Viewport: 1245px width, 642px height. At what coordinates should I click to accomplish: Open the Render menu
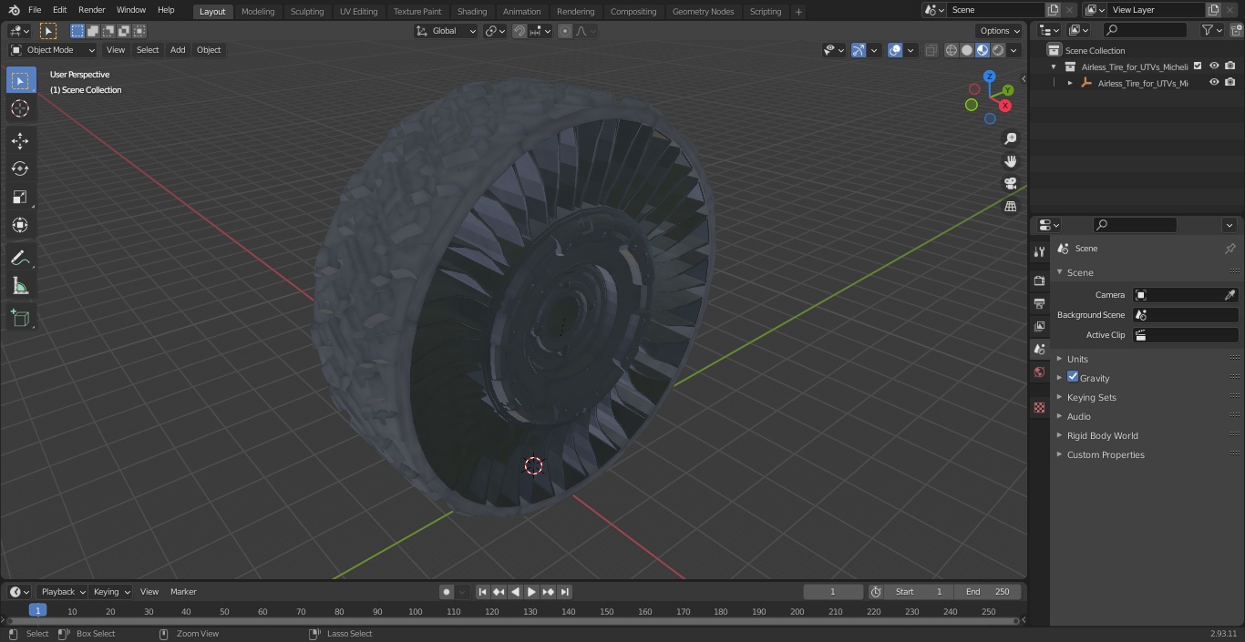(x=92, y=10)
